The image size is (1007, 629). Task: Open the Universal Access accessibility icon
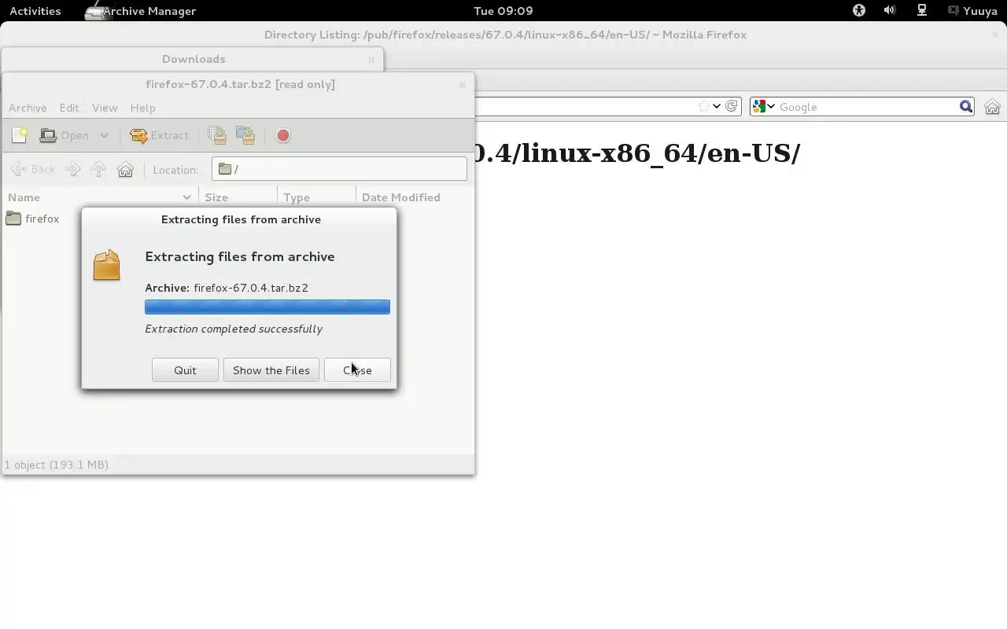[859, 11]
